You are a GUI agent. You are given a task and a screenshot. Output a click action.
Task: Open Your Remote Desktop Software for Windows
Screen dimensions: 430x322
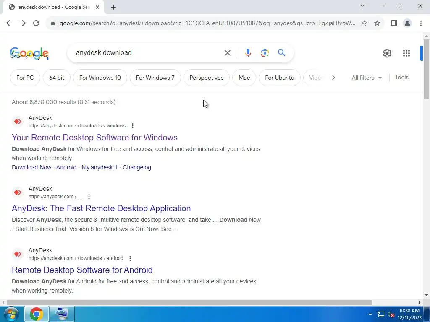pos(94,138)
